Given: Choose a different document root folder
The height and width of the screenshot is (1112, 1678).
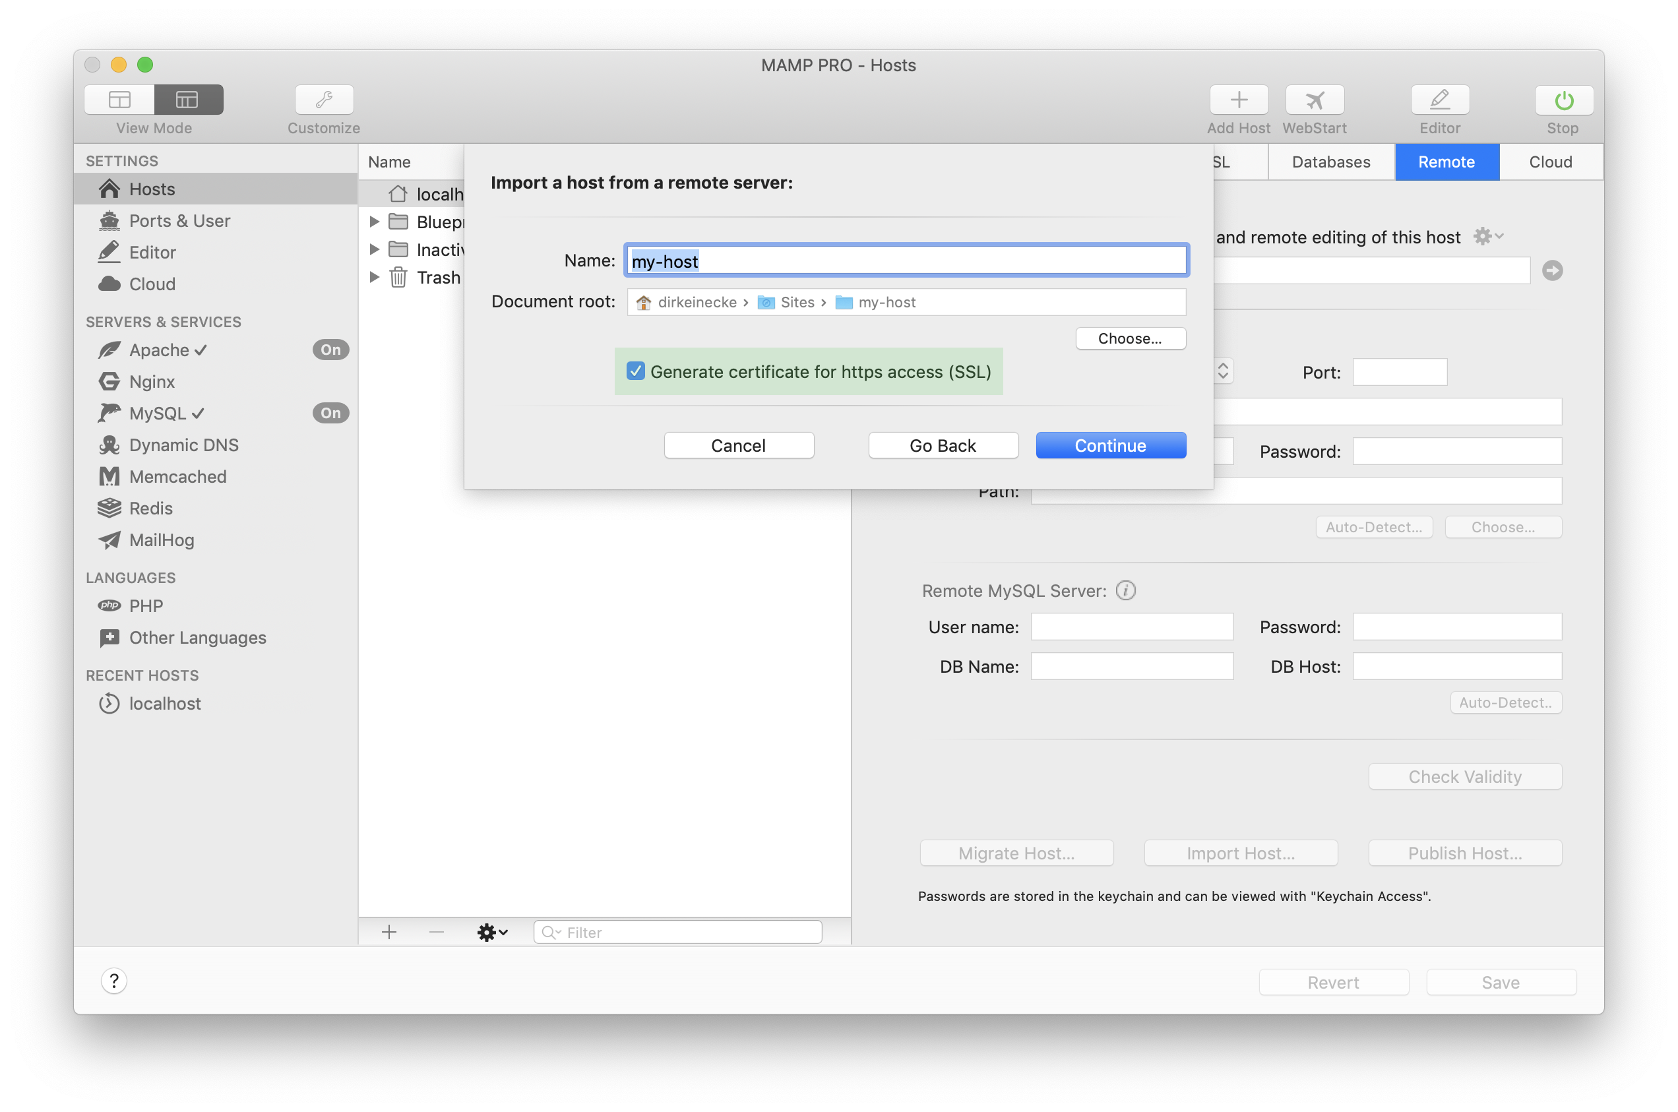Looking at the screenshot, I should tap(1130, 338).
